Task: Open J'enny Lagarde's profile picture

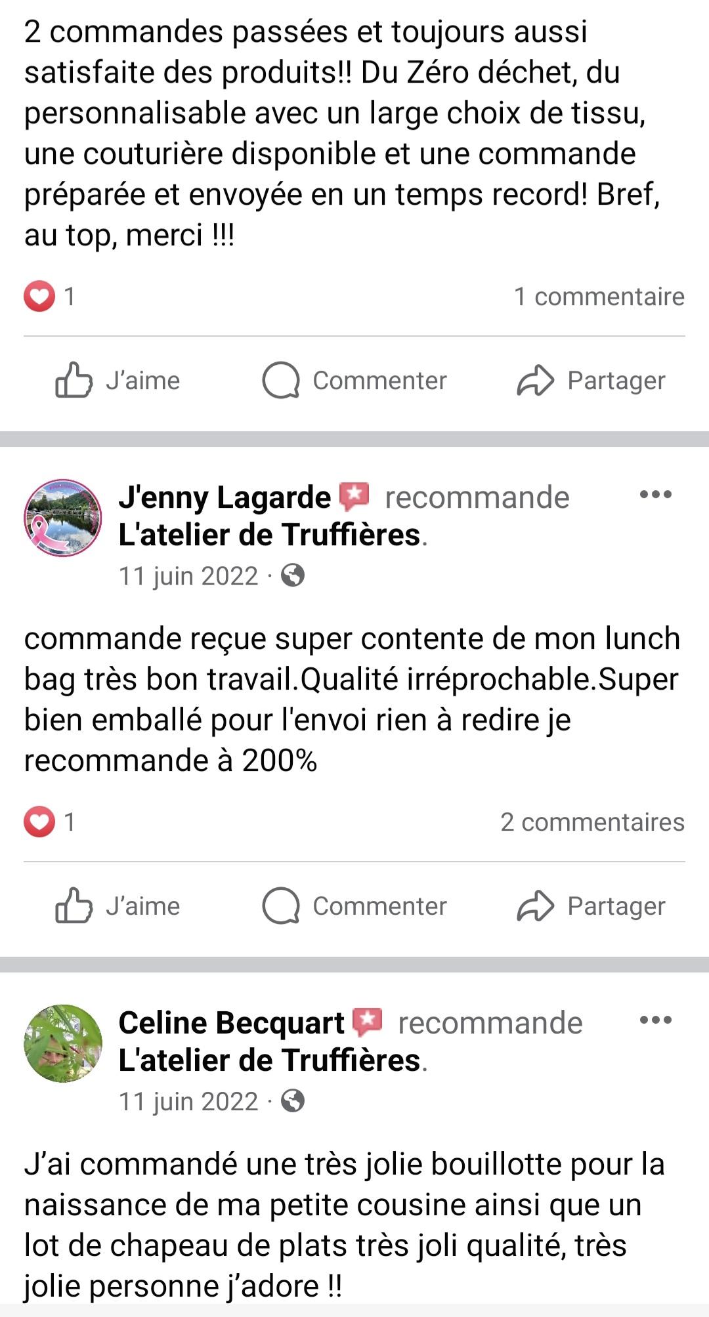Action: pos(63,518)
